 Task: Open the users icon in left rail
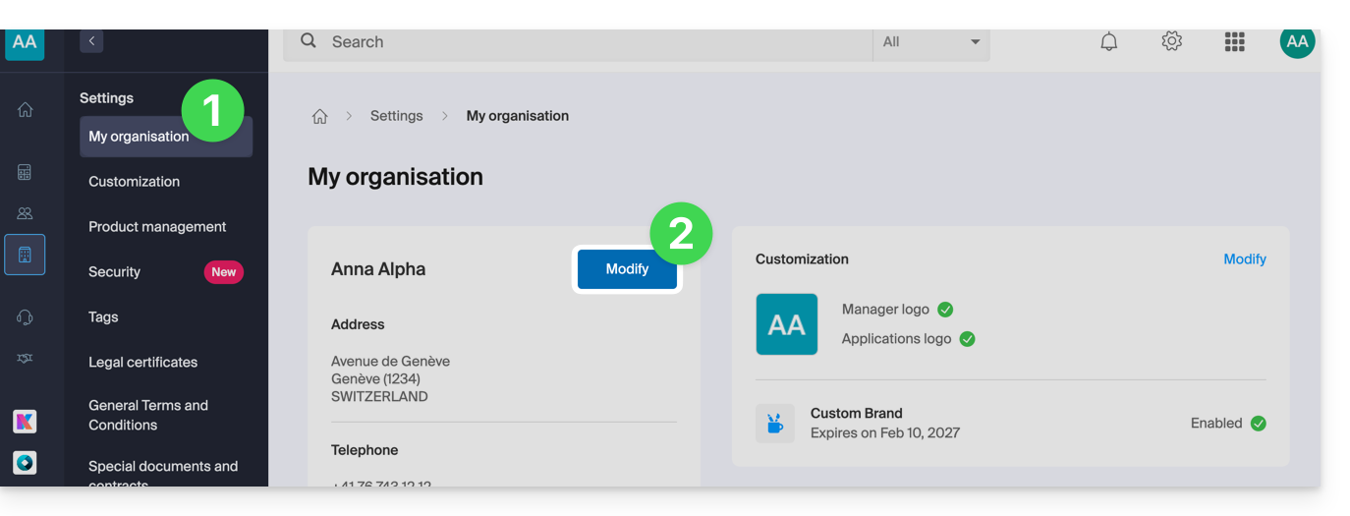tap(25, 213)
